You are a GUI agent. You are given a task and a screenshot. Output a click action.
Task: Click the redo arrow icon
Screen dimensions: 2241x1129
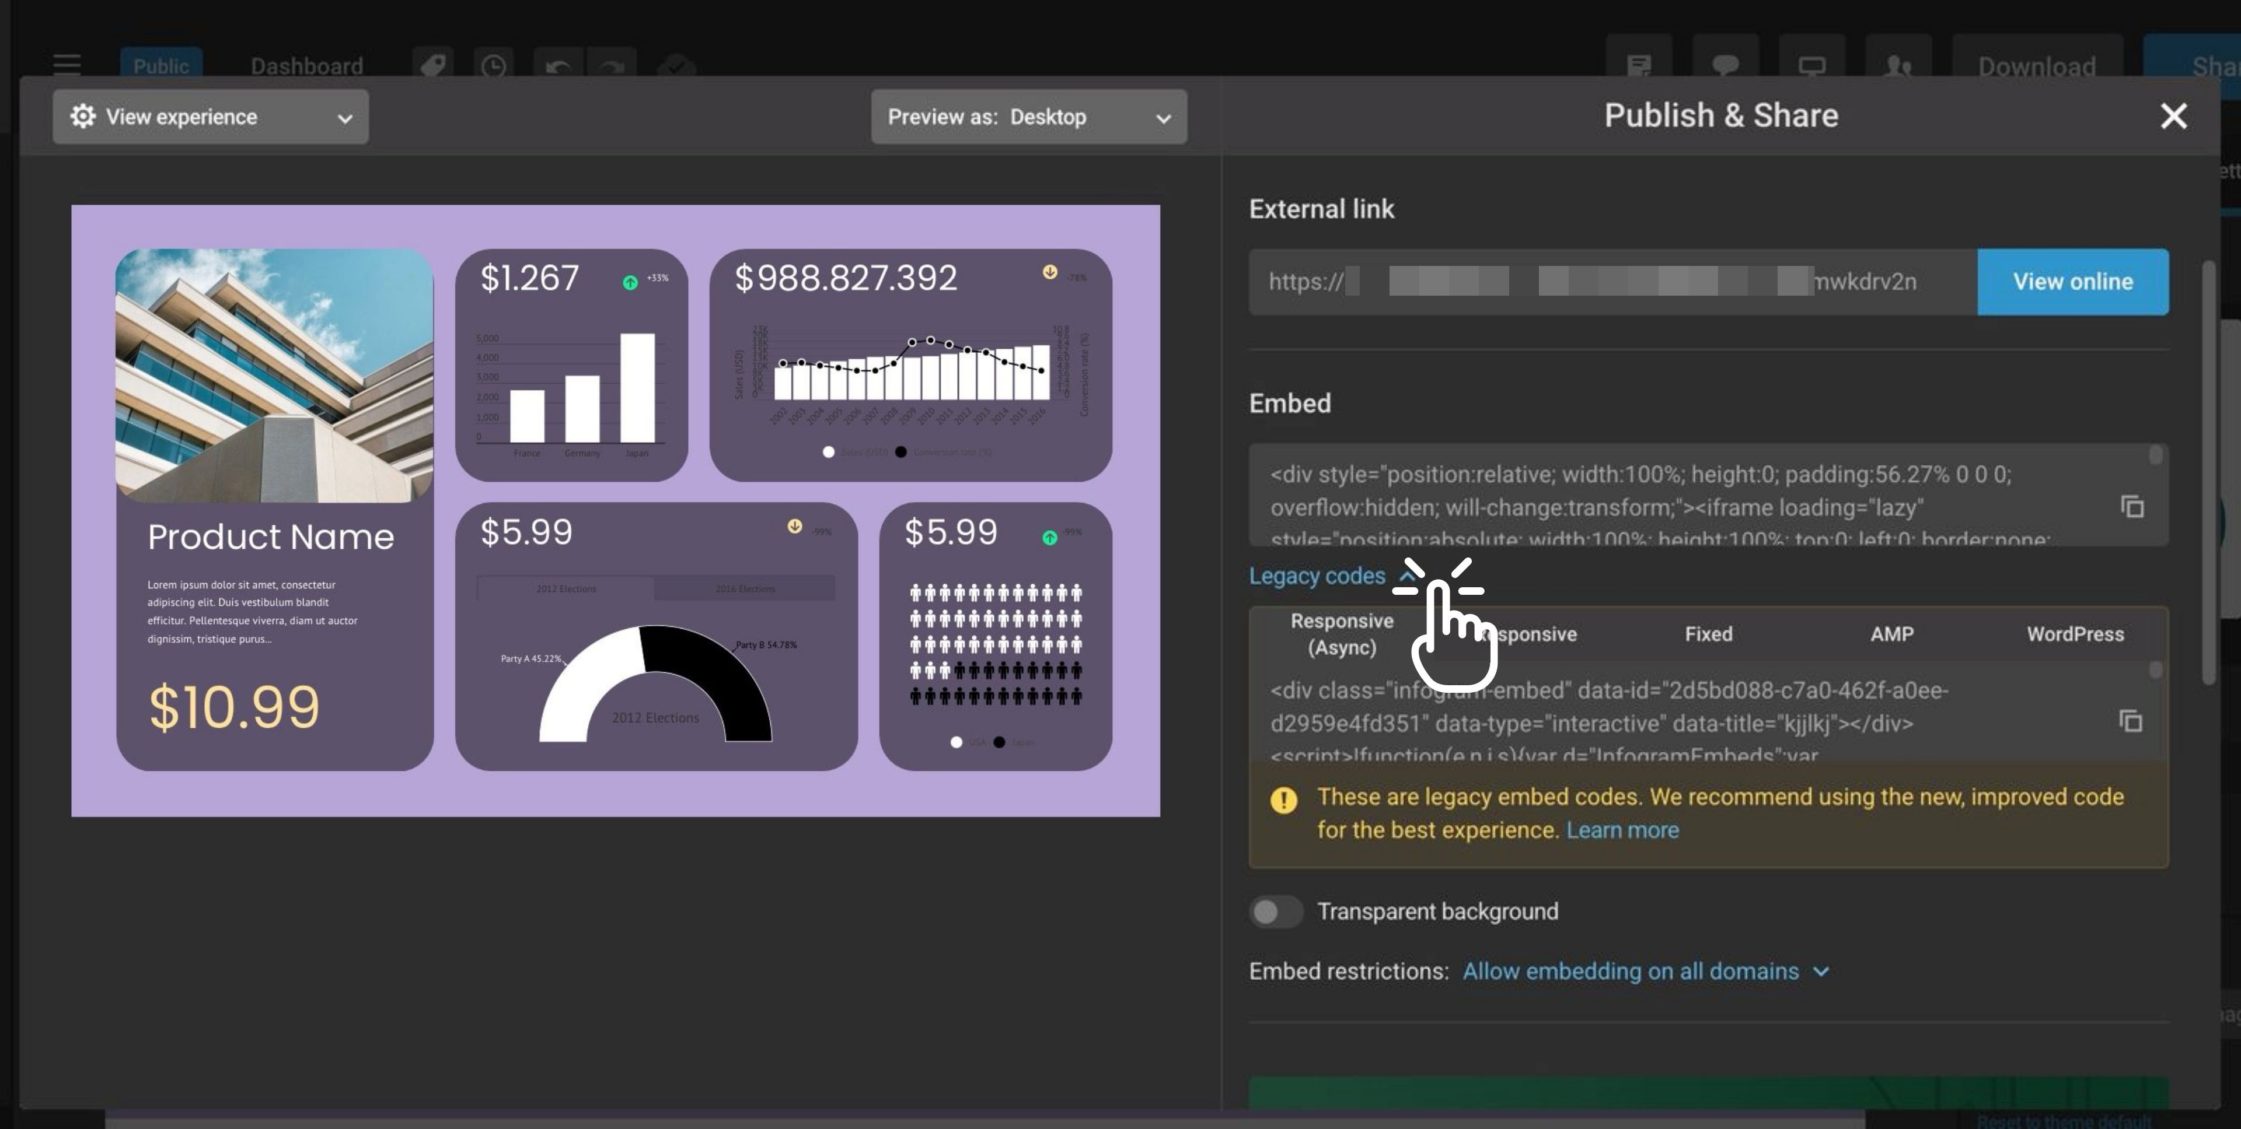[x=612, y=66]
